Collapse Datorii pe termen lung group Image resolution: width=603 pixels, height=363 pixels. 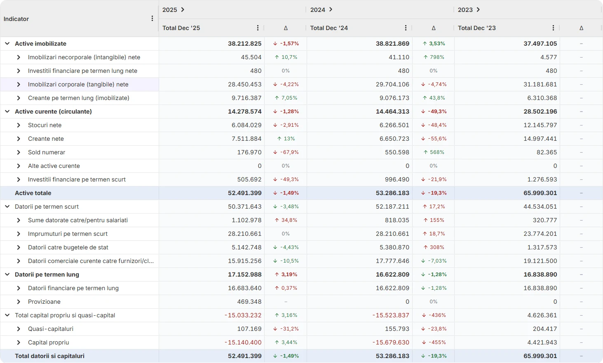click(x=7, y=275)
